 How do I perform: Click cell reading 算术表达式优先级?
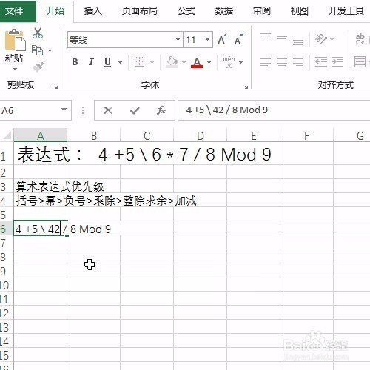60,186
